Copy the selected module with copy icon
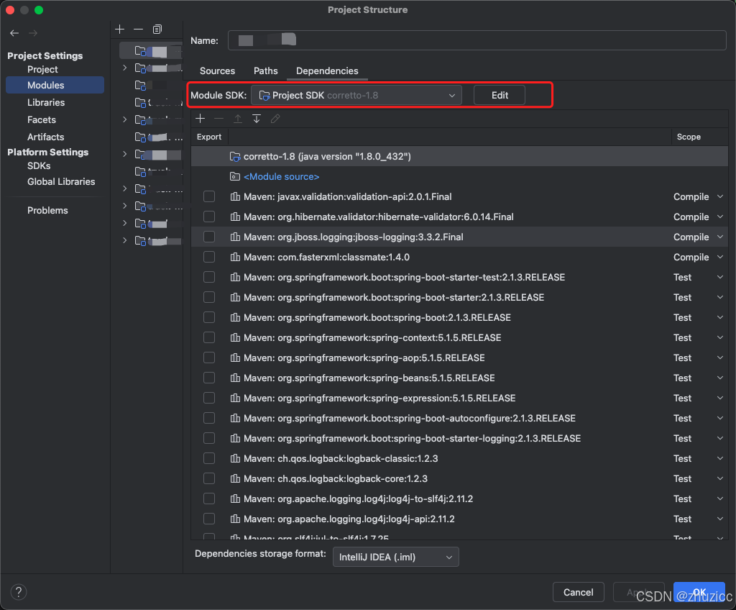The height and width of the screenshot is (610, 736). coord(157,29)
